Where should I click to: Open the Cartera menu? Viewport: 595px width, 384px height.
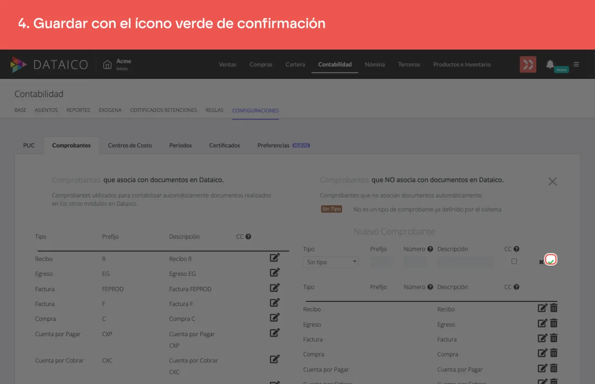[x=295, y=65]
